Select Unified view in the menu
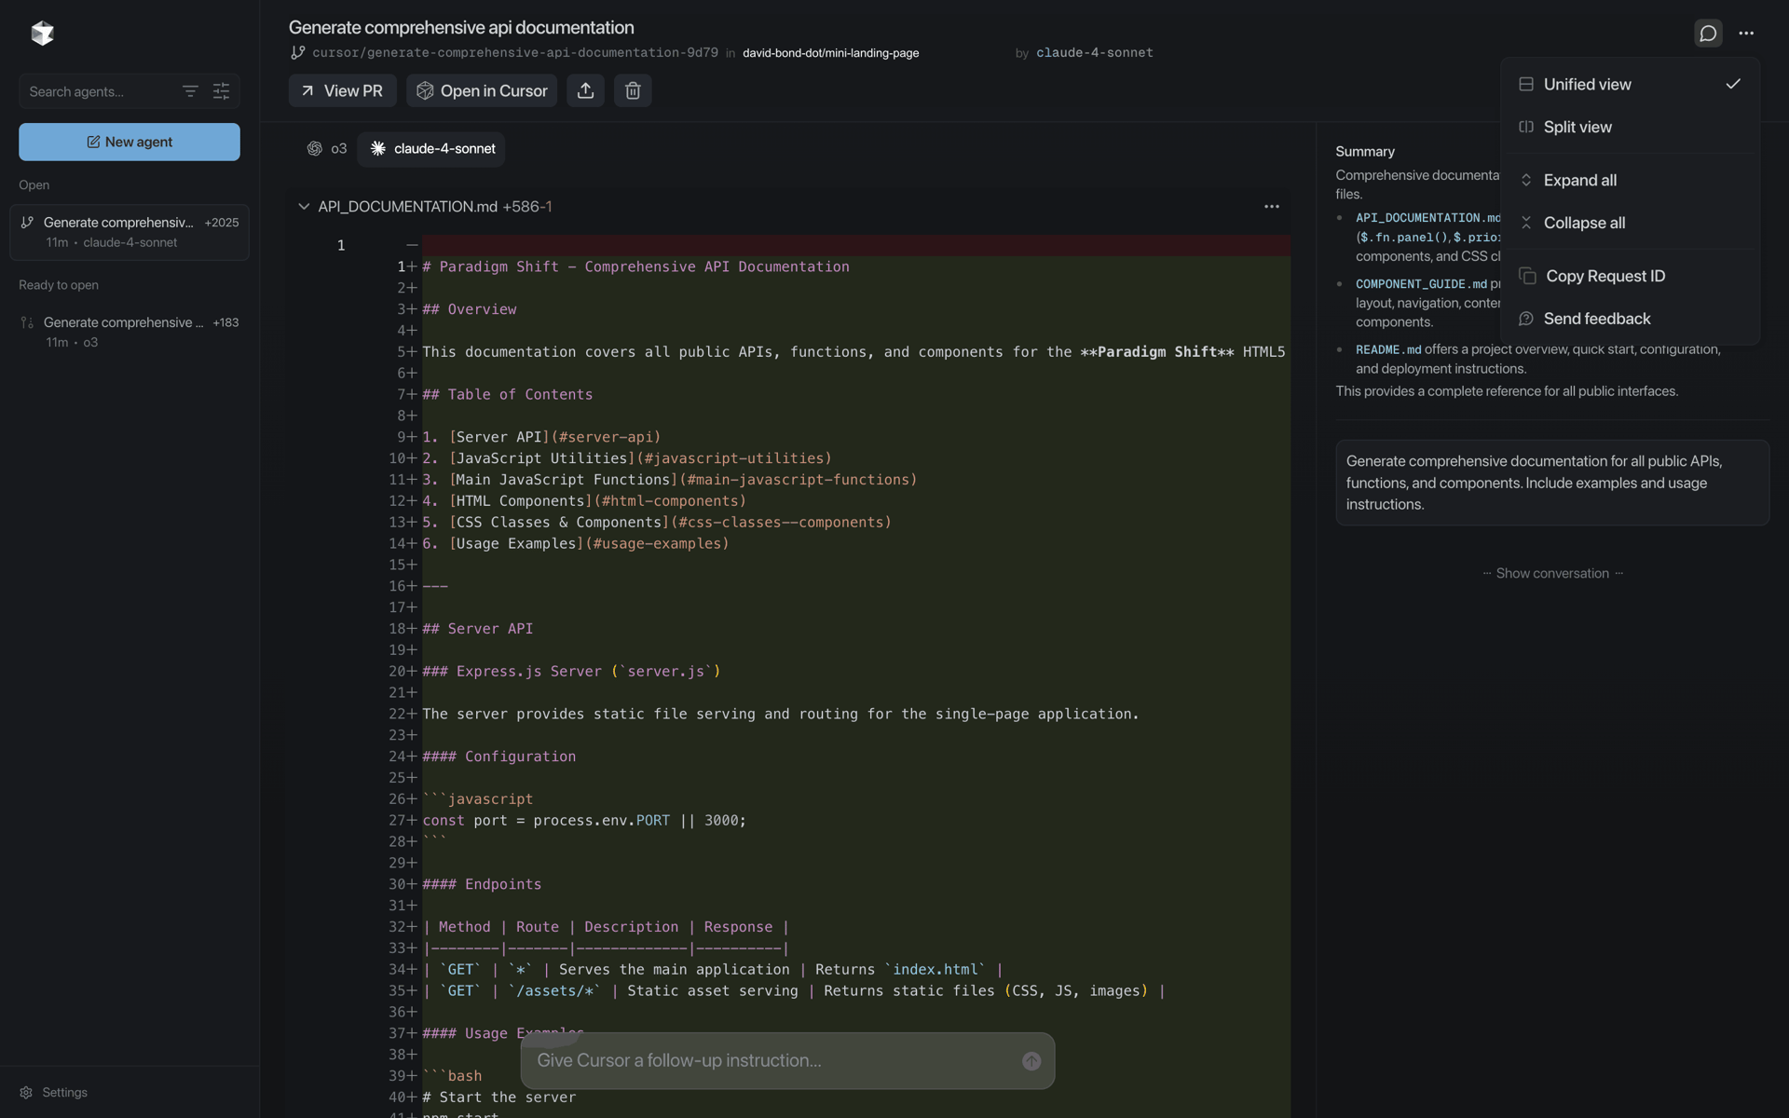The width and height of the screenshot is (1789, 1118). tap(1630, 84)
